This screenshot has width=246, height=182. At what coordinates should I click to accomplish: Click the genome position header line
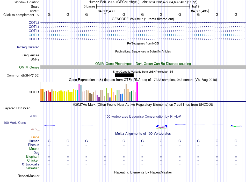pos(143,2)
